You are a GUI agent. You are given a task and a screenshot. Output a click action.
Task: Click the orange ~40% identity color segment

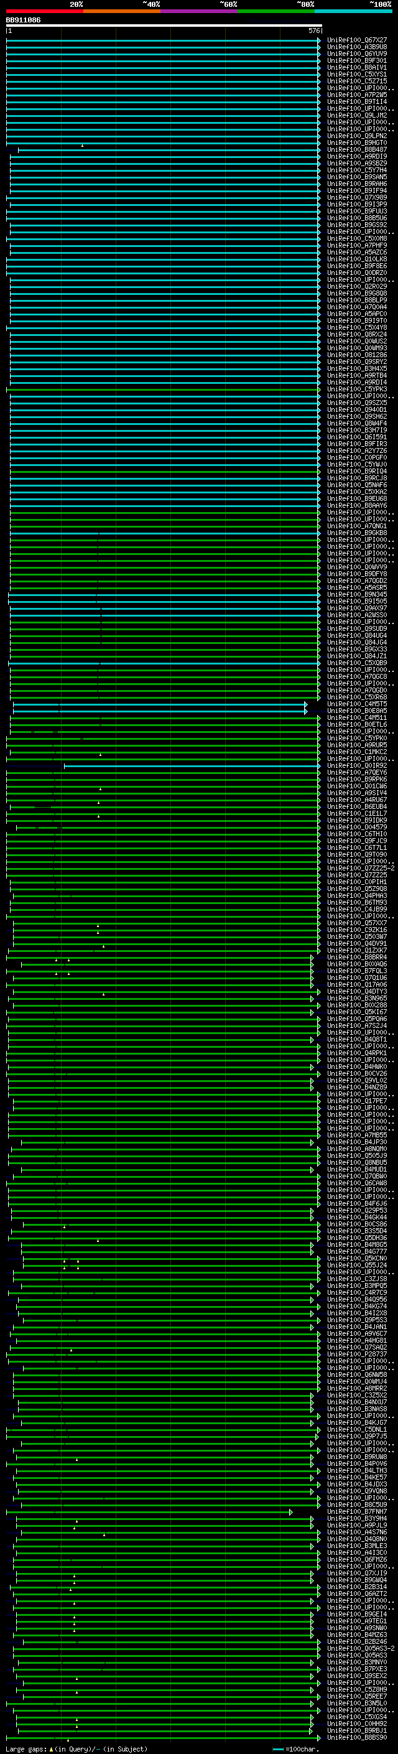click(122, 11)
